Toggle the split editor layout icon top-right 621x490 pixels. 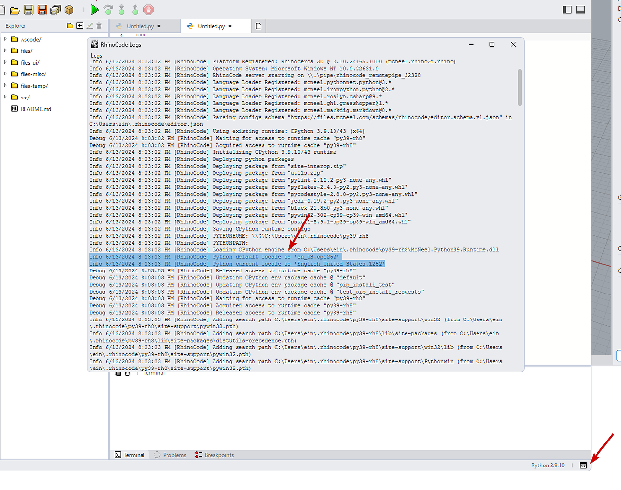click(568, 9)
